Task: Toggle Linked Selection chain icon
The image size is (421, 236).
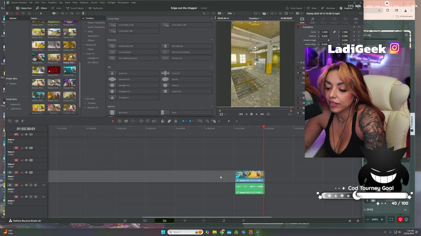Action: 169,121
